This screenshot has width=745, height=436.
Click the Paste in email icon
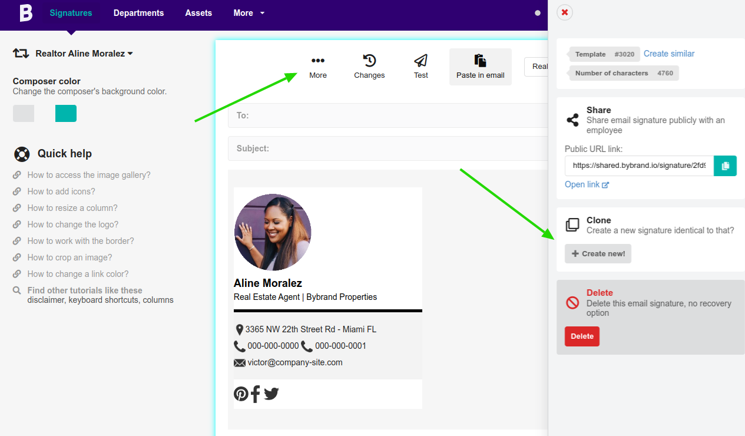(480, 61)
